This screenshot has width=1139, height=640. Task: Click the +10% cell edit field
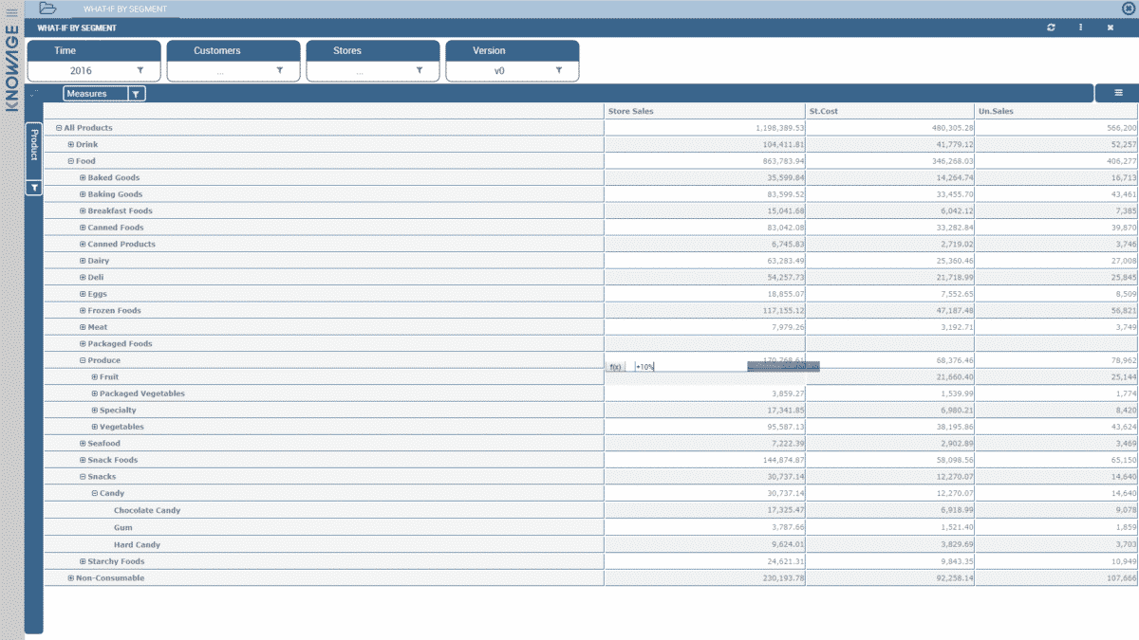(x=688, y=367)
